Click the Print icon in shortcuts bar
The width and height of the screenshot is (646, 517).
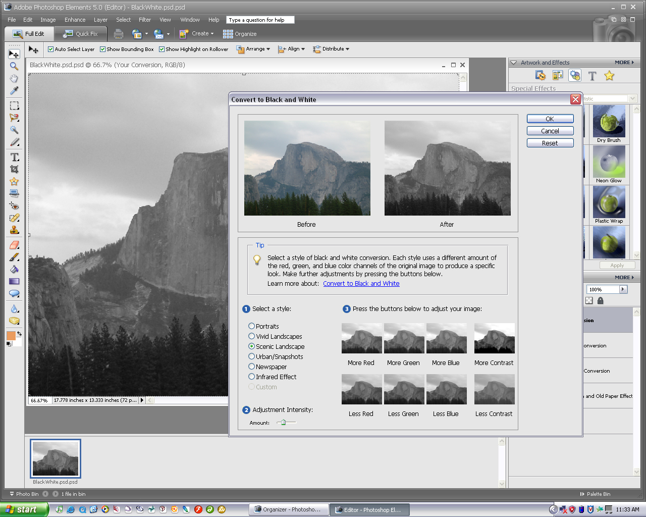point(119,34)
